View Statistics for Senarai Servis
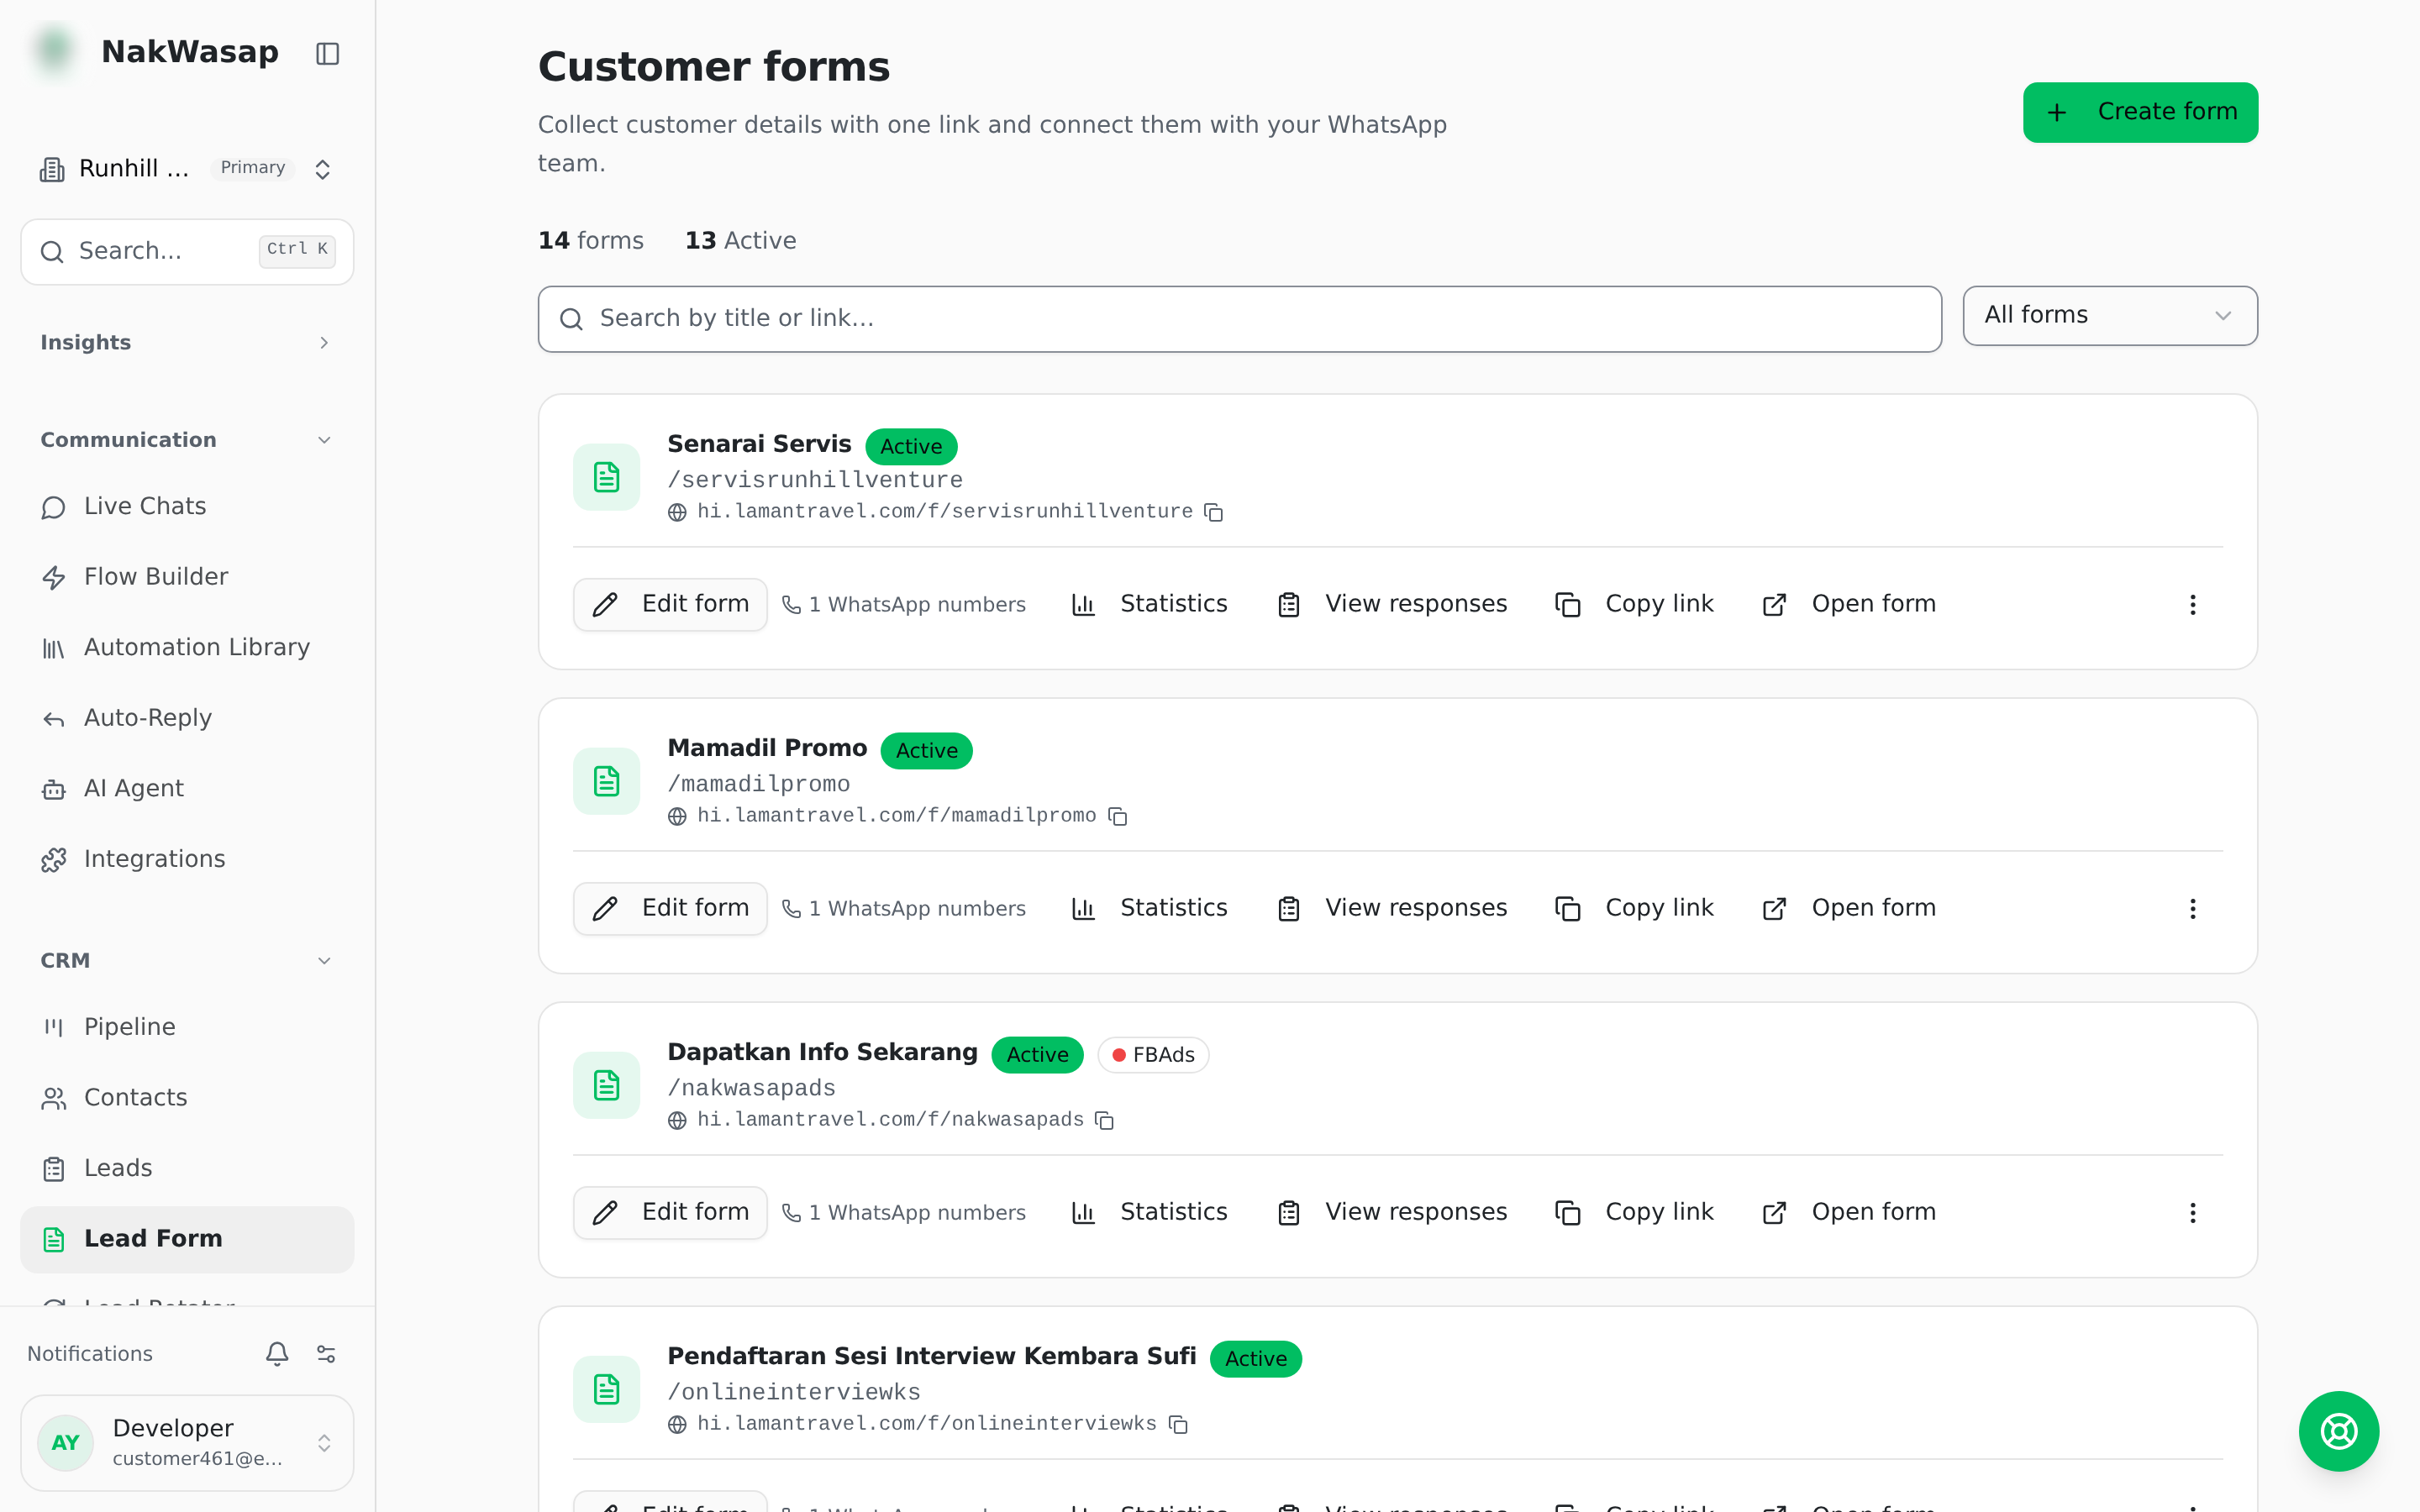The image size is (2420, 1512). (x=1149, y=604)
